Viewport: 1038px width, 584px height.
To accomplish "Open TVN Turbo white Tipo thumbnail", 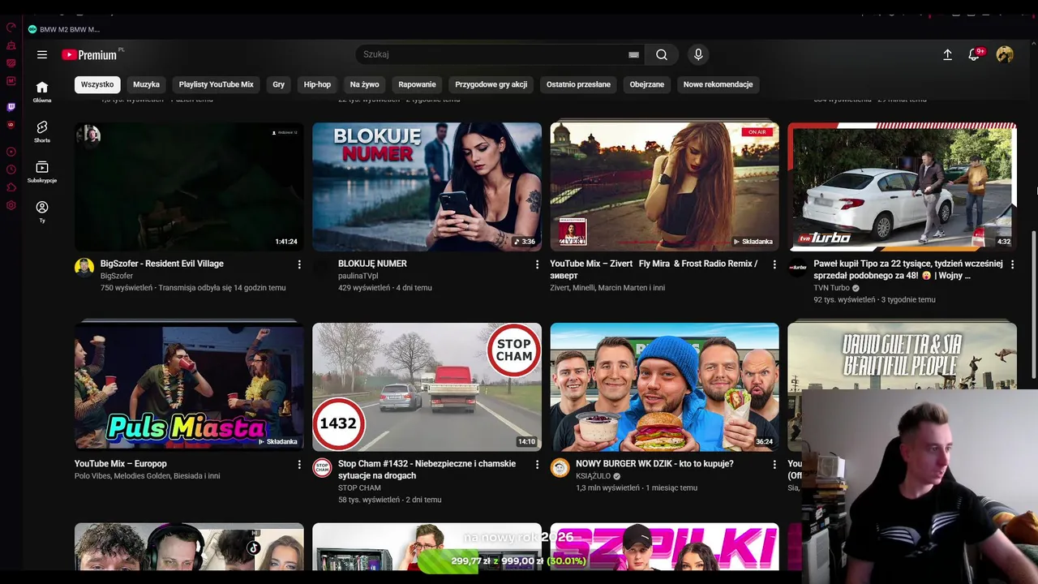I will point(902,187).
